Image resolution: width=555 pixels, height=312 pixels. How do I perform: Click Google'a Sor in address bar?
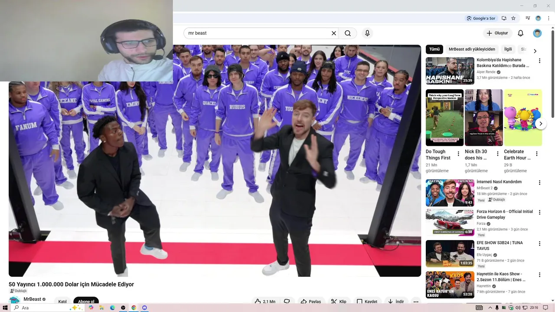[x=481, y=18]
